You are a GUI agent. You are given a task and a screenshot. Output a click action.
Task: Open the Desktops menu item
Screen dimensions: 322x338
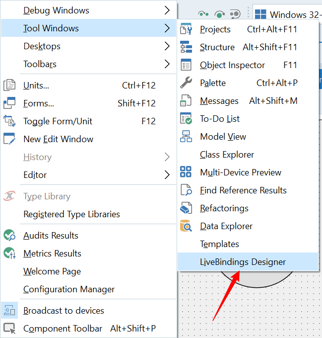(89, 46)
